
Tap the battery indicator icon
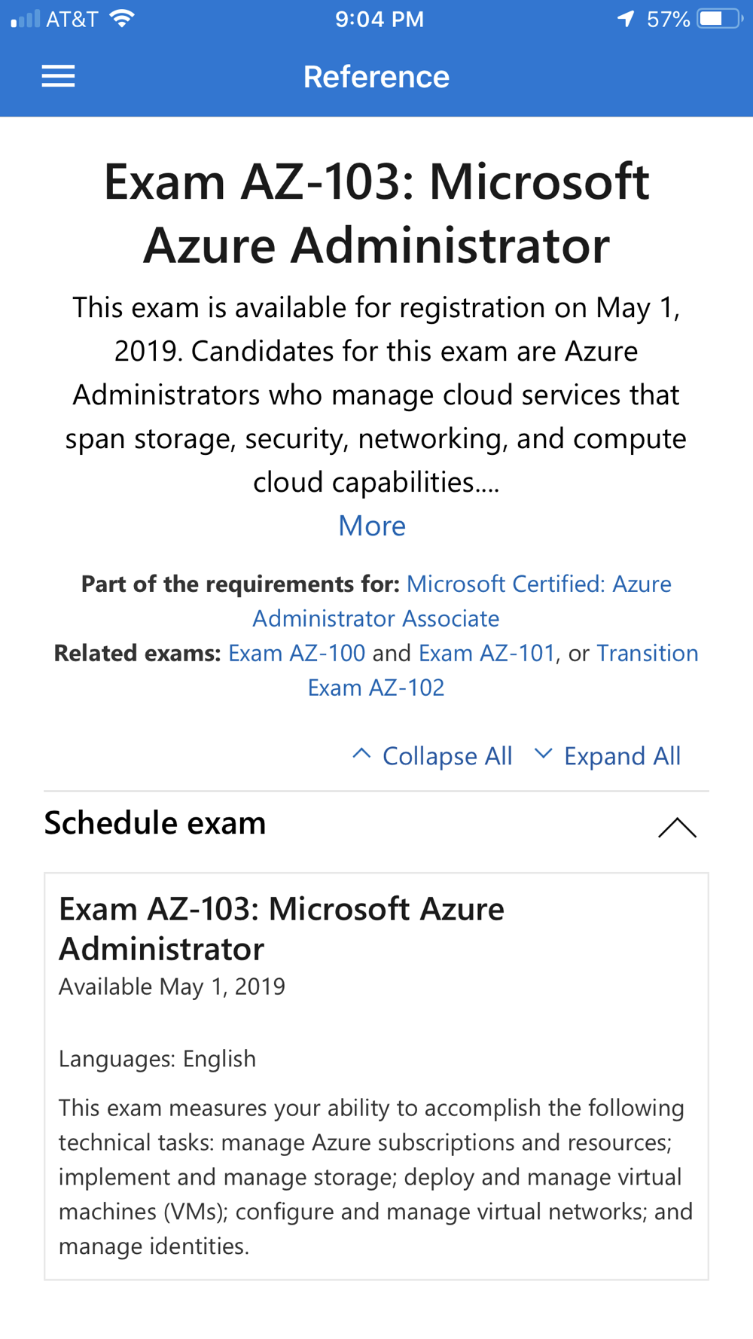pyautogui.click(x=719, y=19)
